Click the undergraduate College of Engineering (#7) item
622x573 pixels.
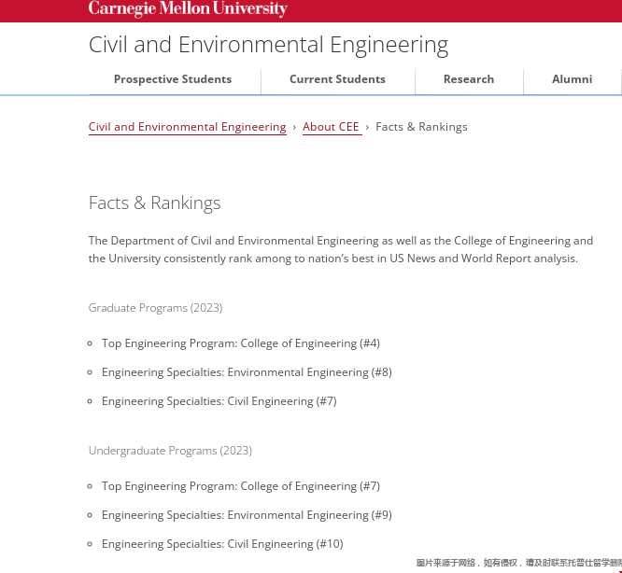pyautogui.click(x=241, y=486)
